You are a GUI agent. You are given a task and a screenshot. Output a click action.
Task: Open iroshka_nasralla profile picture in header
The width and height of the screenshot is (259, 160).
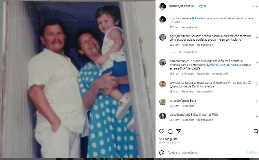(x=163, y=6)
